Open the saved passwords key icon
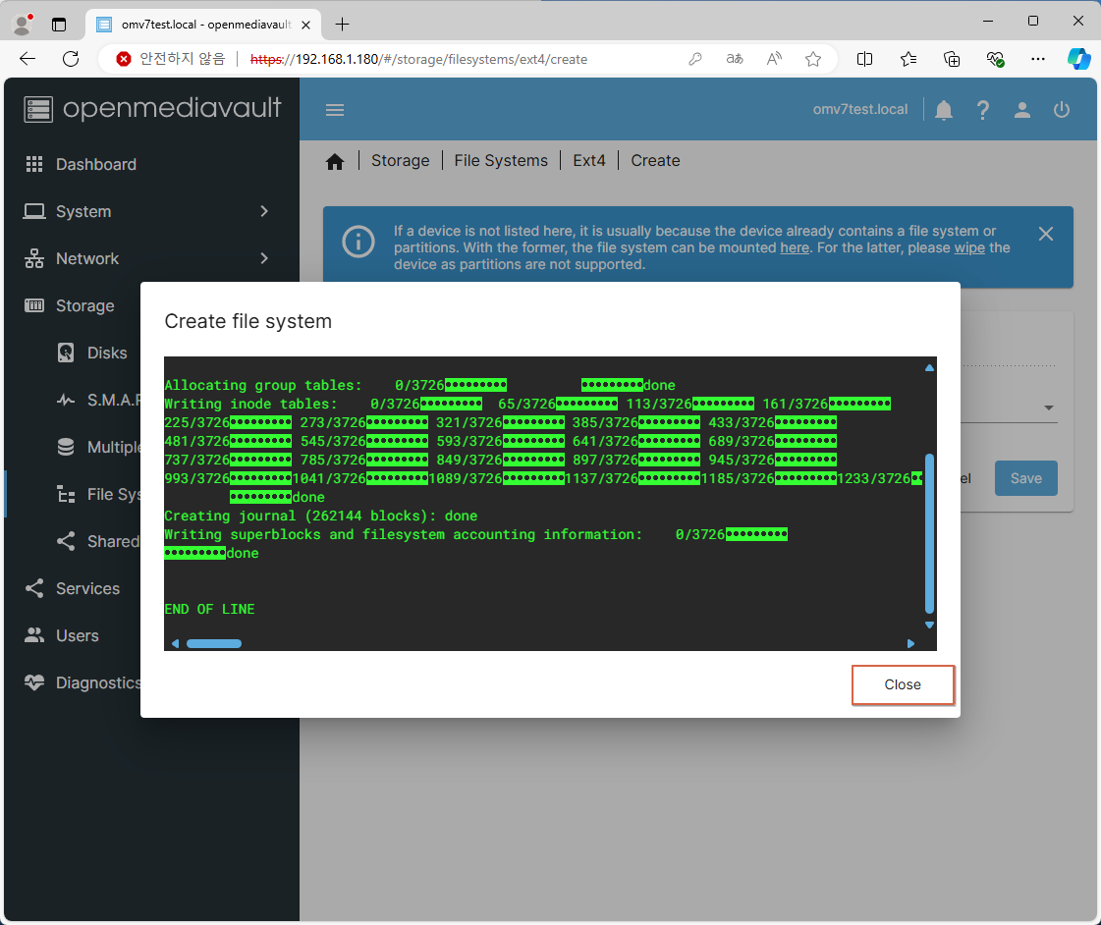This screenshot has width=1101, height=925. point(695,59)
